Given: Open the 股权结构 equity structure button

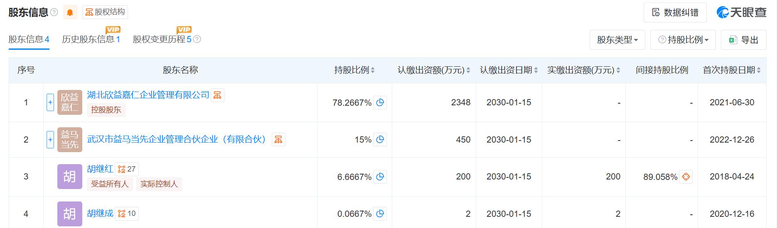Looking at the screenshot, I should [105, 12].
